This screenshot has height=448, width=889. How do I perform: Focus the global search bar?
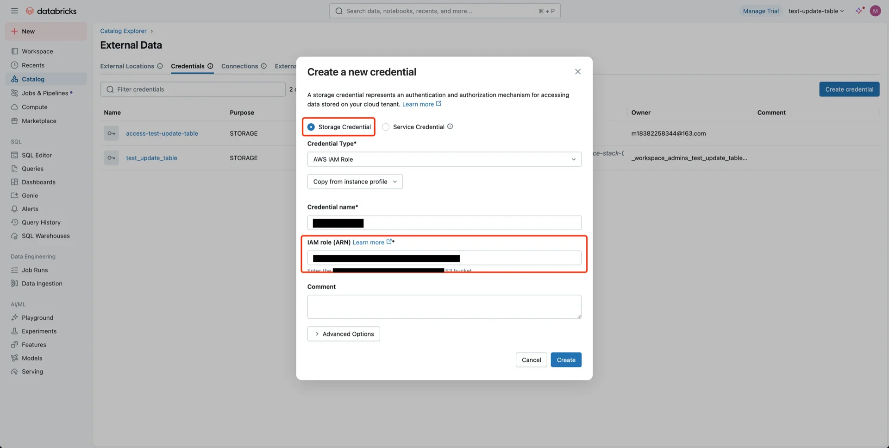pos(444,11)
